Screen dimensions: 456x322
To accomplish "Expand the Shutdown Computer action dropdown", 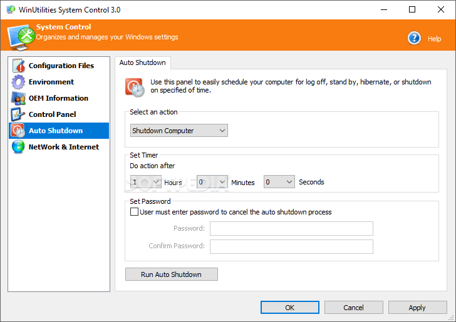I will click(x=179, y=131).
